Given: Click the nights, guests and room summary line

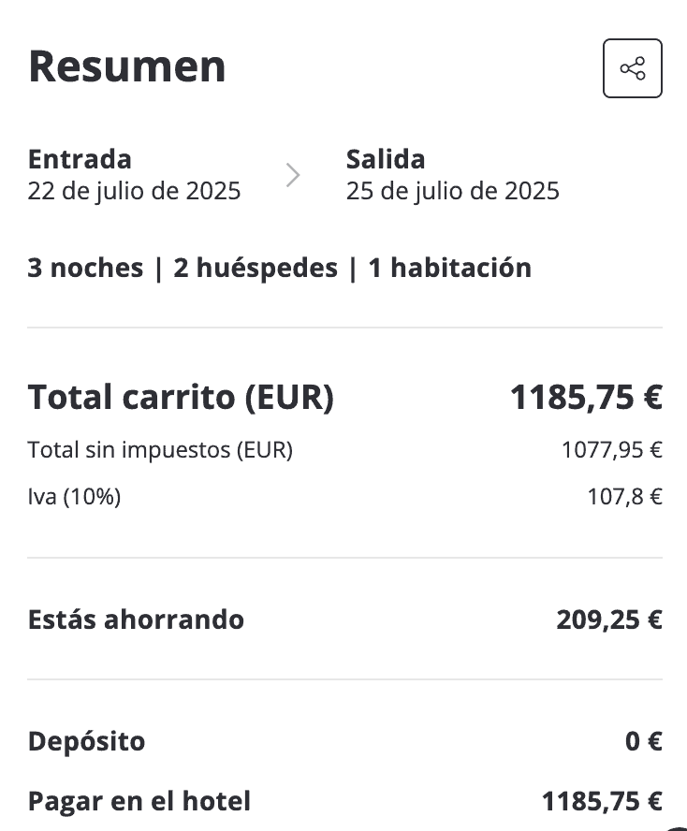Looking at the screenshot, I should (x=279, y=269).
